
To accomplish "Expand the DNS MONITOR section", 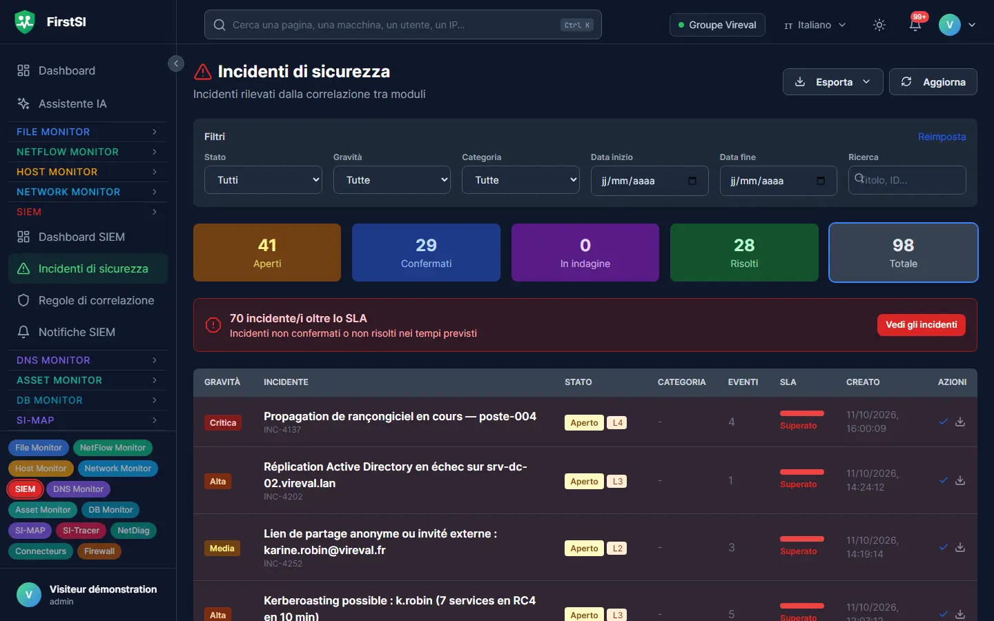I will 88,360.
